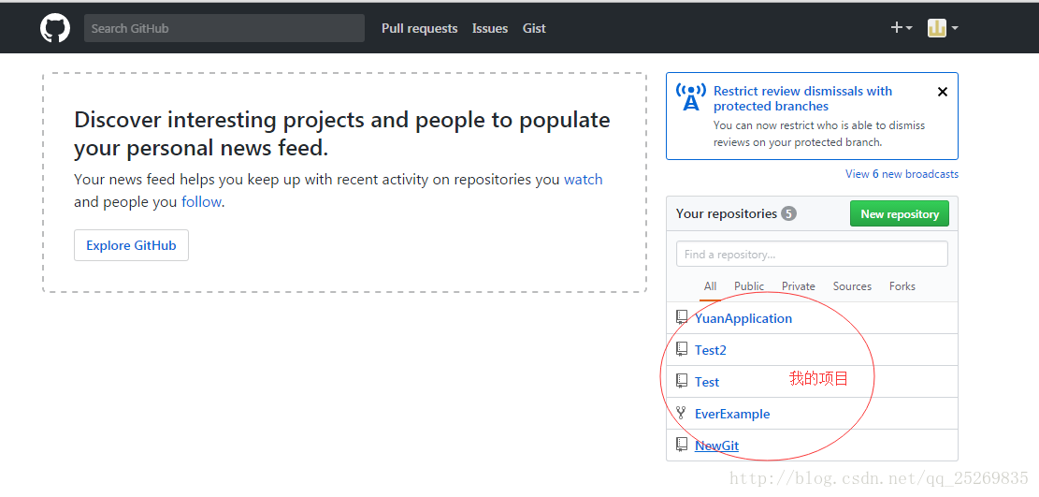Open the NewGit repository
Viewport: 1039px width, 497px height.
(x=717, y=446)
